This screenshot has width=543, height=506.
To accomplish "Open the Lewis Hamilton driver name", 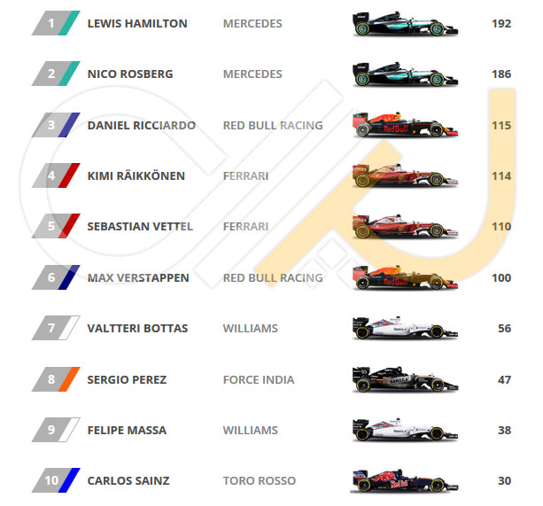I will (x=137, y=24).
